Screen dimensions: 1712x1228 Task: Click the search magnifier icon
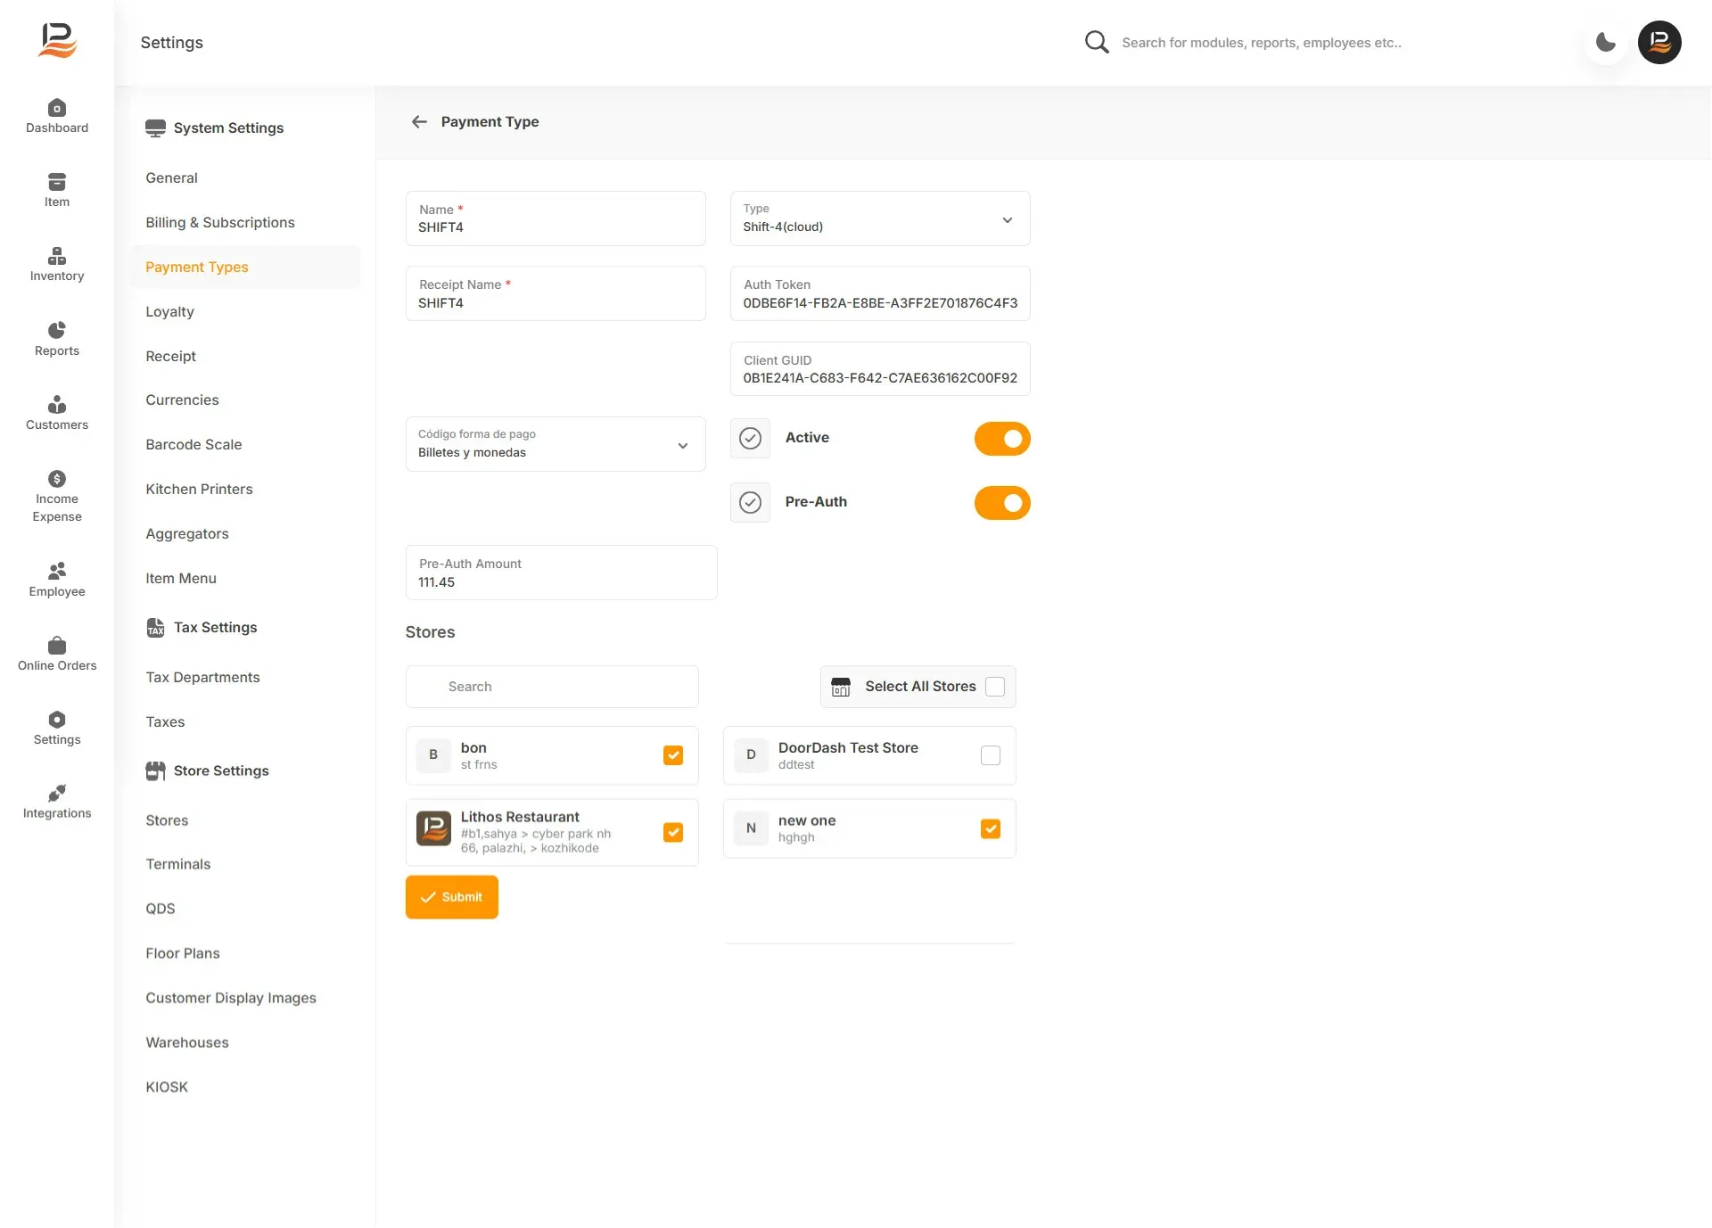click(x=1097, y=42)
